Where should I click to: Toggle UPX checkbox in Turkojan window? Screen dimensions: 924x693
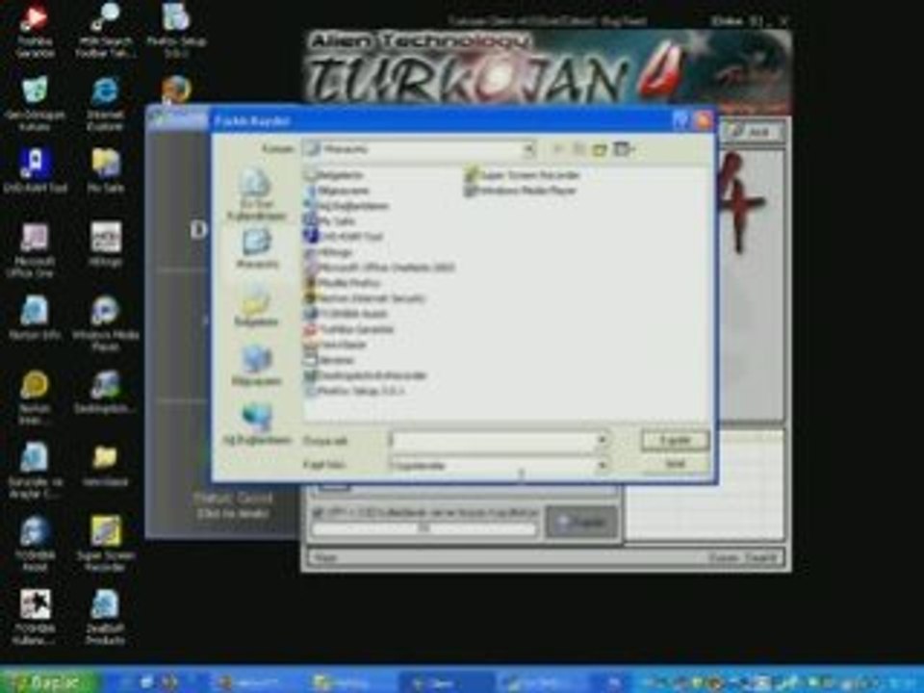[x=318, y=513]
